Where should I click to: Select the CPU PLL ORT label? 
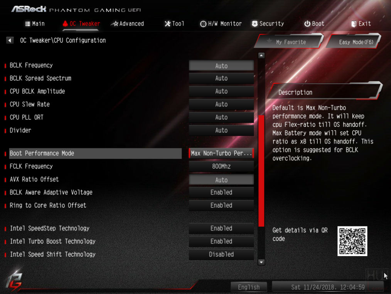pyautogui.click(x=27, y=117)
